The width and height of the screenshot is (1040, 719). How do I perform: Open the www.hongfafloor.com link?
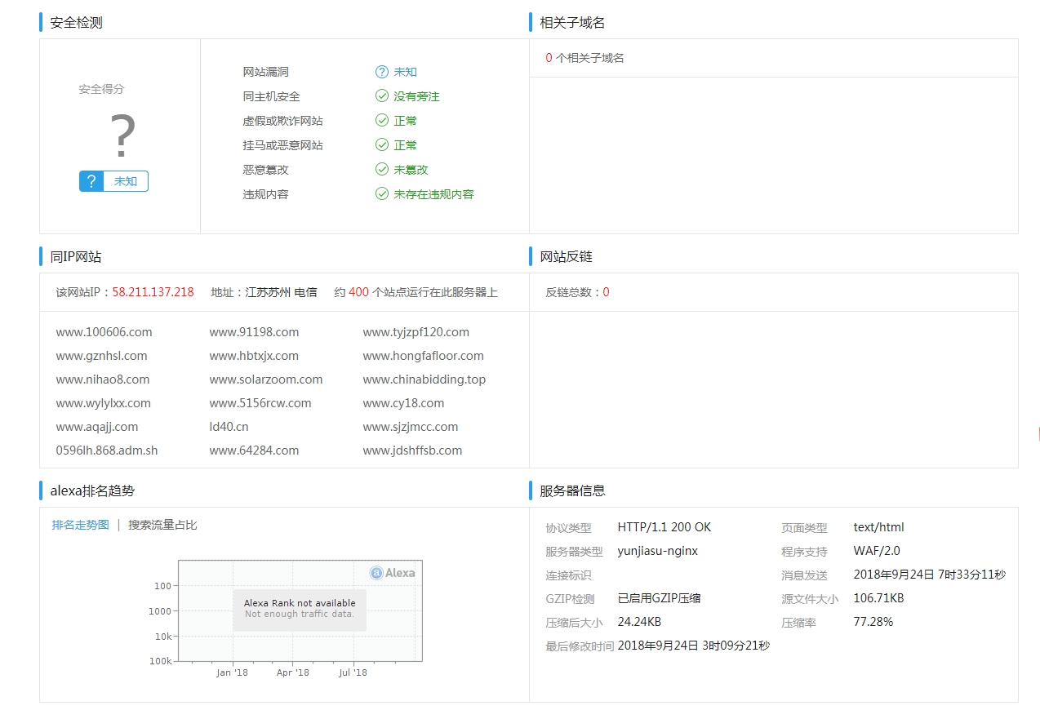click(423, 356)
